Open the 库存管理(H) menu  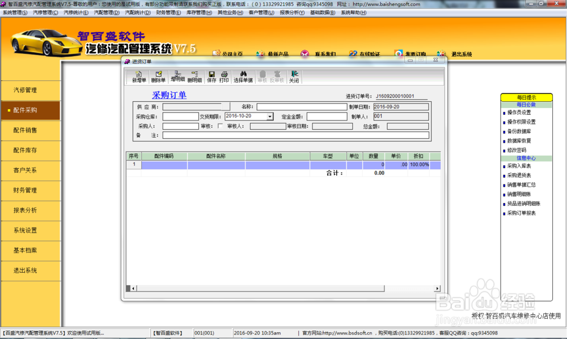pyautogui.click(x=199, y=12)
